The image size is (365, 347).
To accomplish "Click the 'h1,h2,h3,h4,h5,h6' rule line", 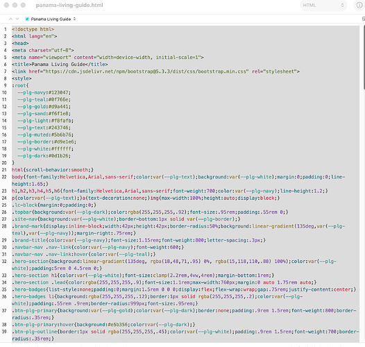I will pos(170,191).
